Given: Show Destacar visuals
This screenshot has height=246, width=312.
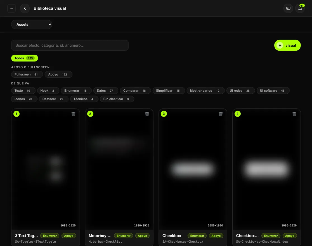Looking at the screenshot, I should pos(54,99).
